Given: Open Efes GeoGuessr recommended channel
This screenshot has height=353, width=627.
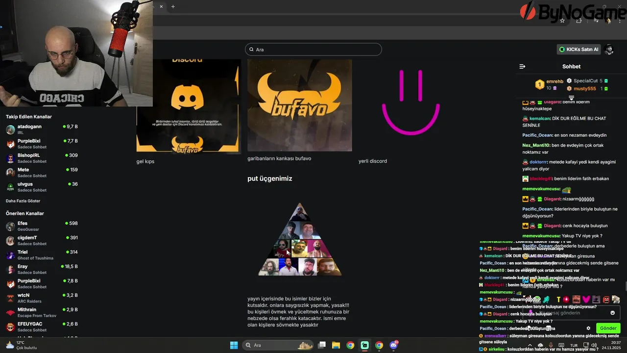Looking at the screenshot, I should pos(43,226).
